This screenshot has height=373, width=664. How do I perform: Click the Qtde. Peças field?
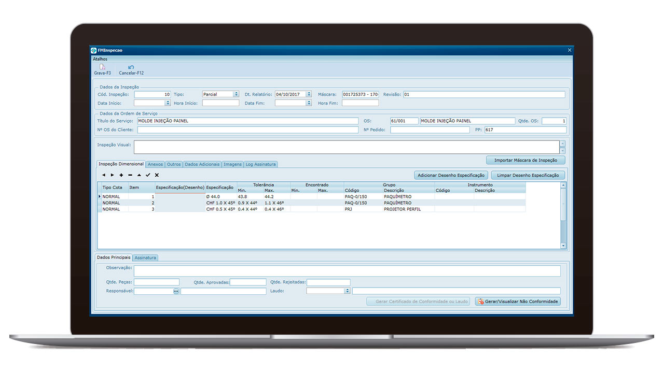157,282
